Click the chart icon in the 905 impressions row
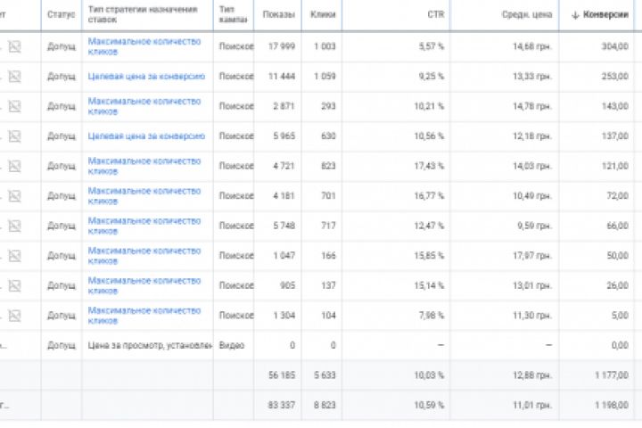This screenshot has width=642, height=428. click(15, 285)
